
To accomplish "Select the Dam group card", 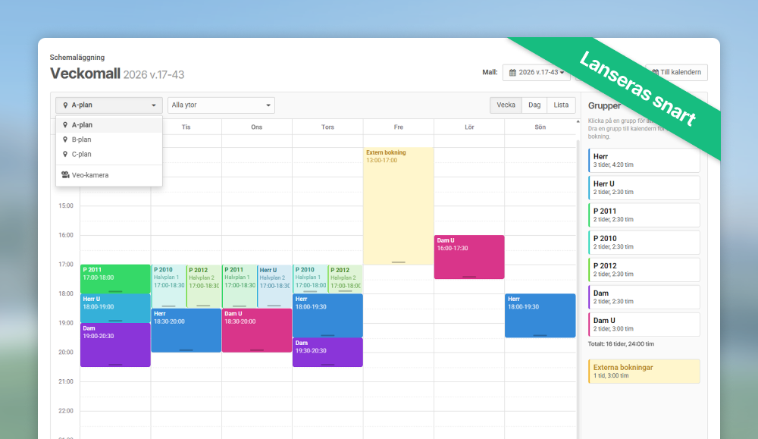I will click(644, 297).
